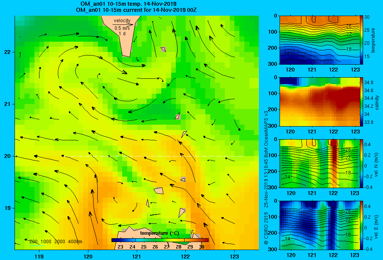Click the '23' tick on the map temperature colorbar
383x260 pixels.
(120, 247)
